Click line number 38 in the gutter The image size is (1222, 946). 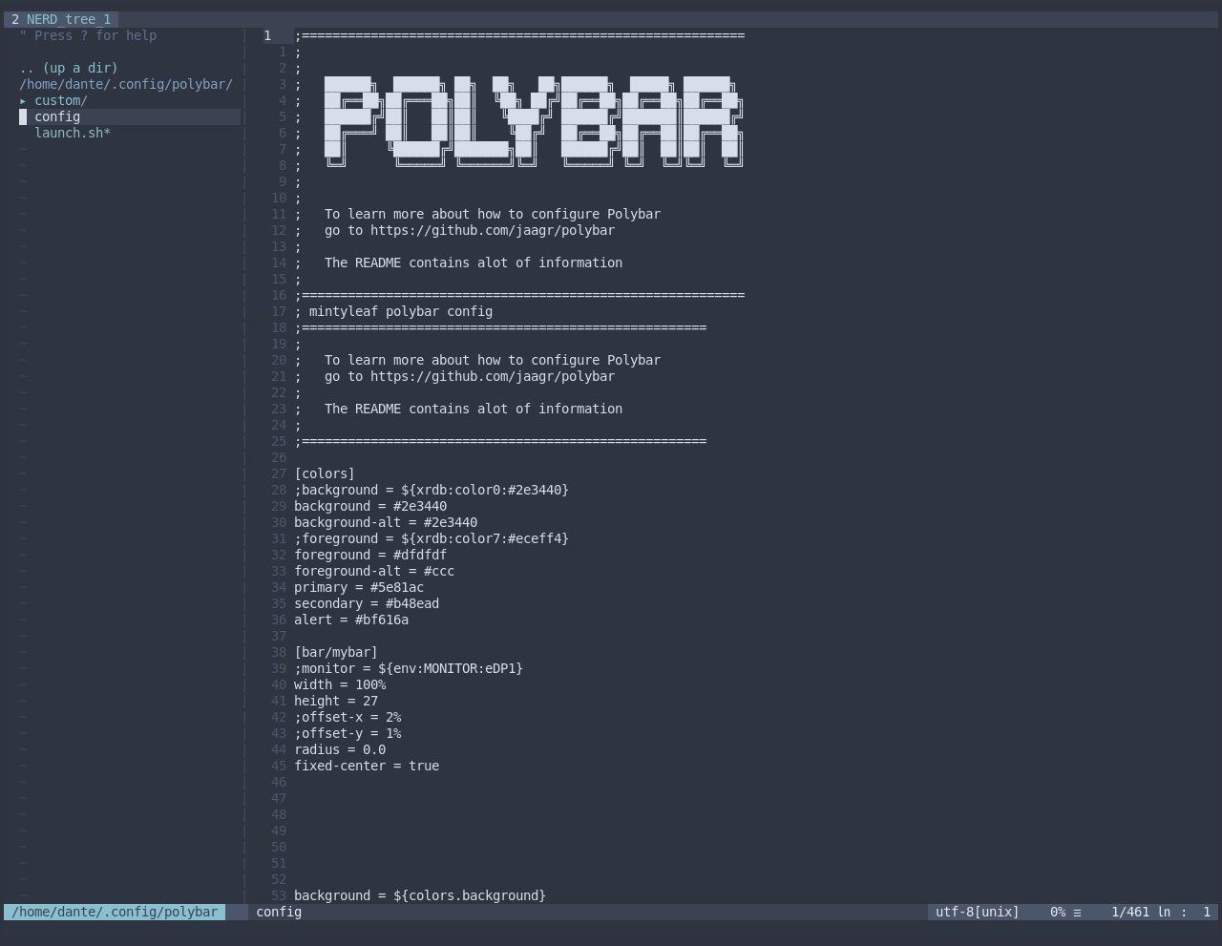click(279, 652)
